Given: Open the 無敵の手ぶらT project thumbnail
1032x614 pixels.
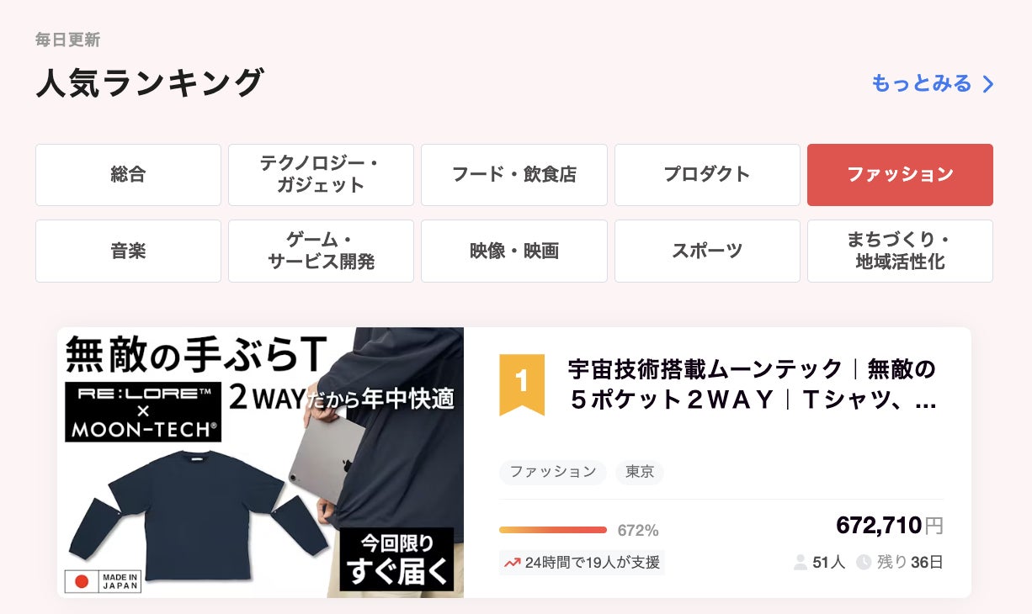Looking at the screenshot, I should point(260,463).
